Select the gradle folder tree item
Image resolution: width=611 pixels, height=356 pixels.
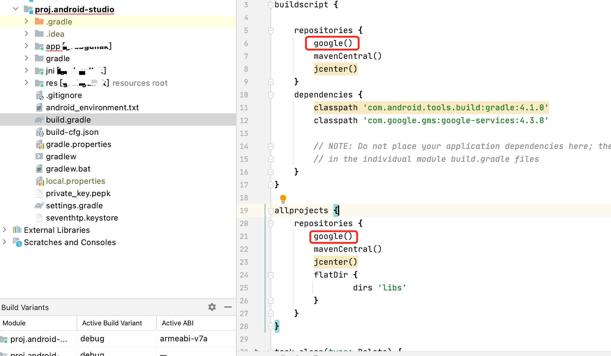pyautogui.click(x=58, y=58)
